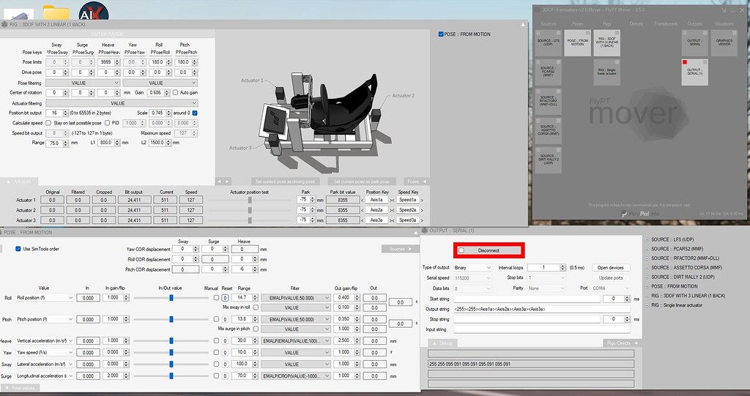Open SOURCE RFACTOR2 (MMF+DLL) module tile
This screenshot has height=396, width=750.
(x=548, y=102)
